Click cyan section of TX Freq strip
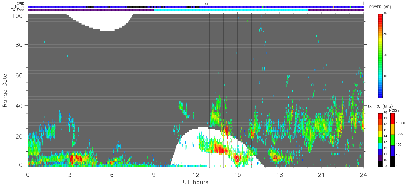409x189 pixels. tap(231, 10)
